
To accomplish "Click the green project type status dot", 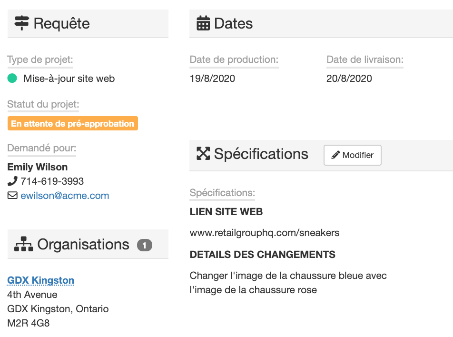I will pyautogui.click(x=12, y=79).
